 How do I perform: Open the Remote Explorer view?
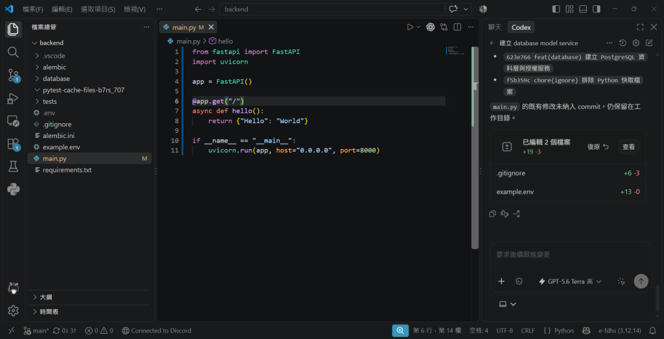point(13,121)
